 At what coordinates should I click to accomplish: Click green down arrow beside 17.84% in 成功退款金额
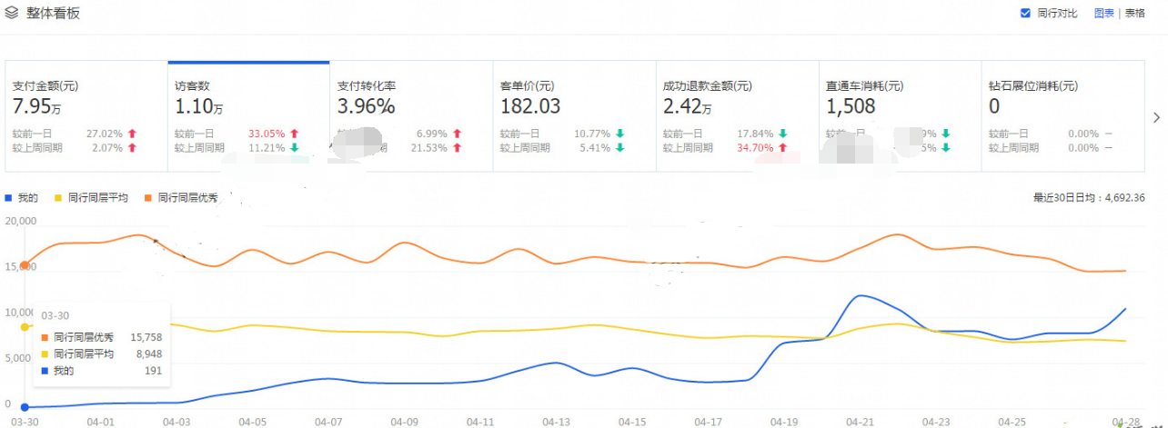[782, 134]
